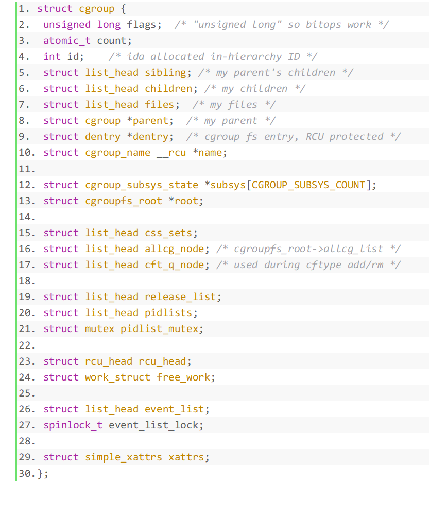Click the comment 'my parent' on line 8
Screen dimensions: 430x512
click(231, 121)
